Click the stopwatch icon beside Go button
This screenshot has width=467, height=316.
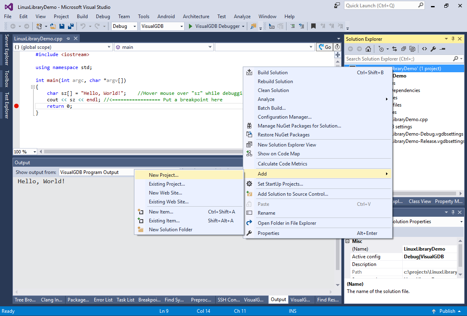point(337,47)
